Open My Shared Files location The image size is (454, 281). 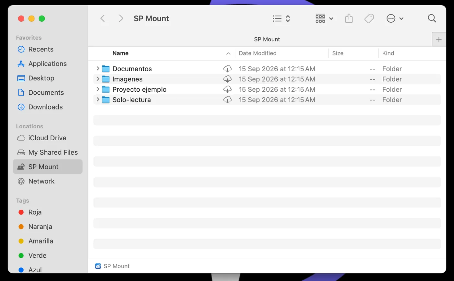point(48,152)
